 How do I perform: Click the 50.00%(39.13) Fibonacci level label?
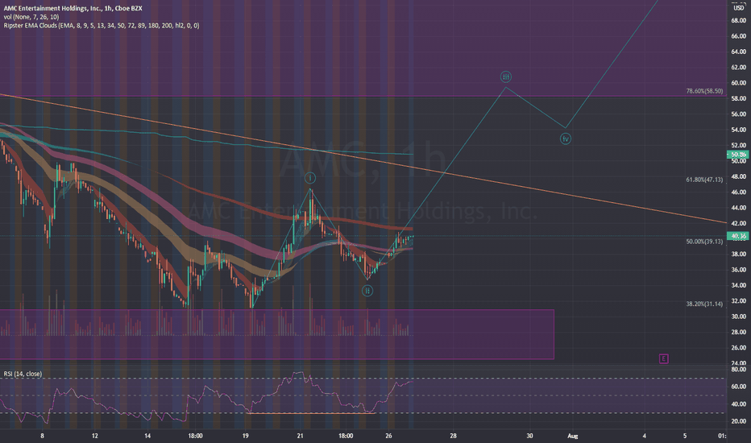(x=704, y=242)
